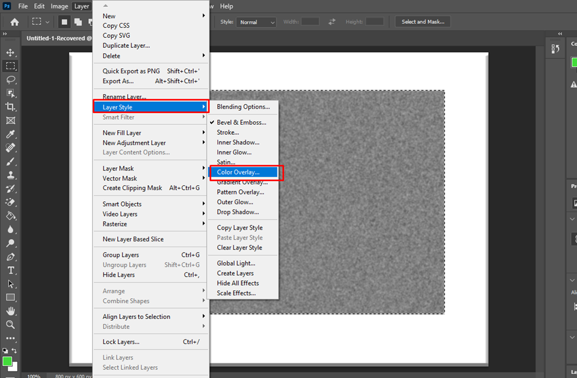Select the Object Selection tool
Image resolution: width=577 pixels, height=378 pixels.
point(10,93)
